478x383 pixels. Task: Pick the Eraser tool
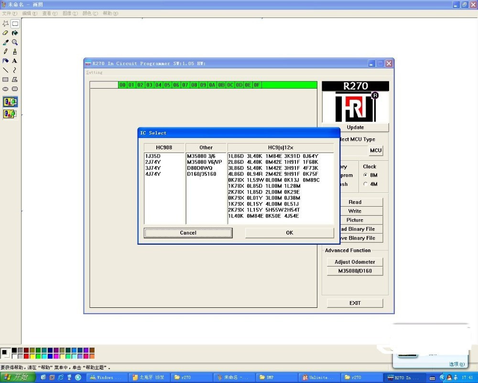click(x=5, y=33)
